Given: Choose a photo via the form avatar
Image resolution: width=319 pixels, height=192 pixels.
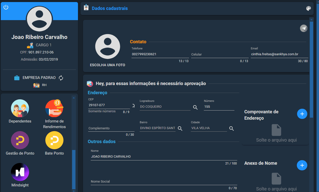Looking at the screenshot, I should [108, 47].
